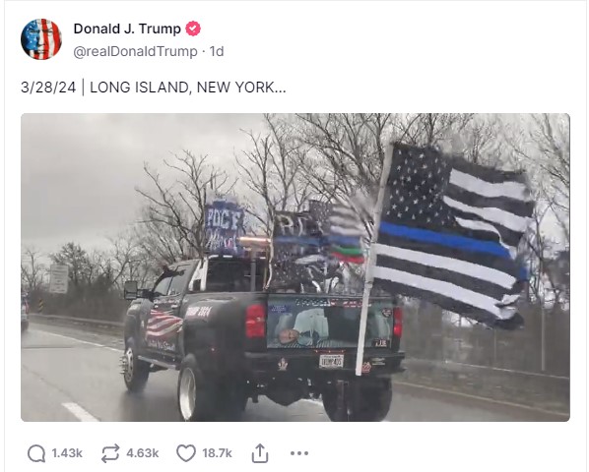Click the 18.7k likes count
This screenshot has height=472, width=589.
pos(217,453)
